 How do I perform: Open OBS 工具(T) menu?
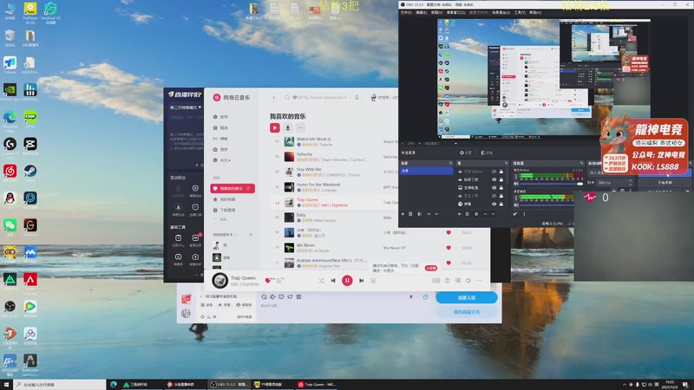pos(520,12)
